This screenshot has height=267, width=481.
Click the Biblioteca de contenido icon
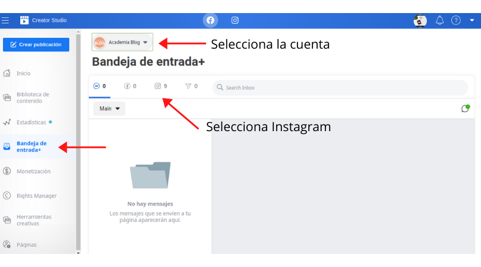[7, 97]
